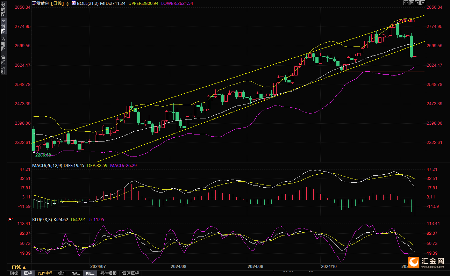Click the left axis 2322.61 price label
The width and height of the screenshot is (450, 276).
tap(23, 143)
